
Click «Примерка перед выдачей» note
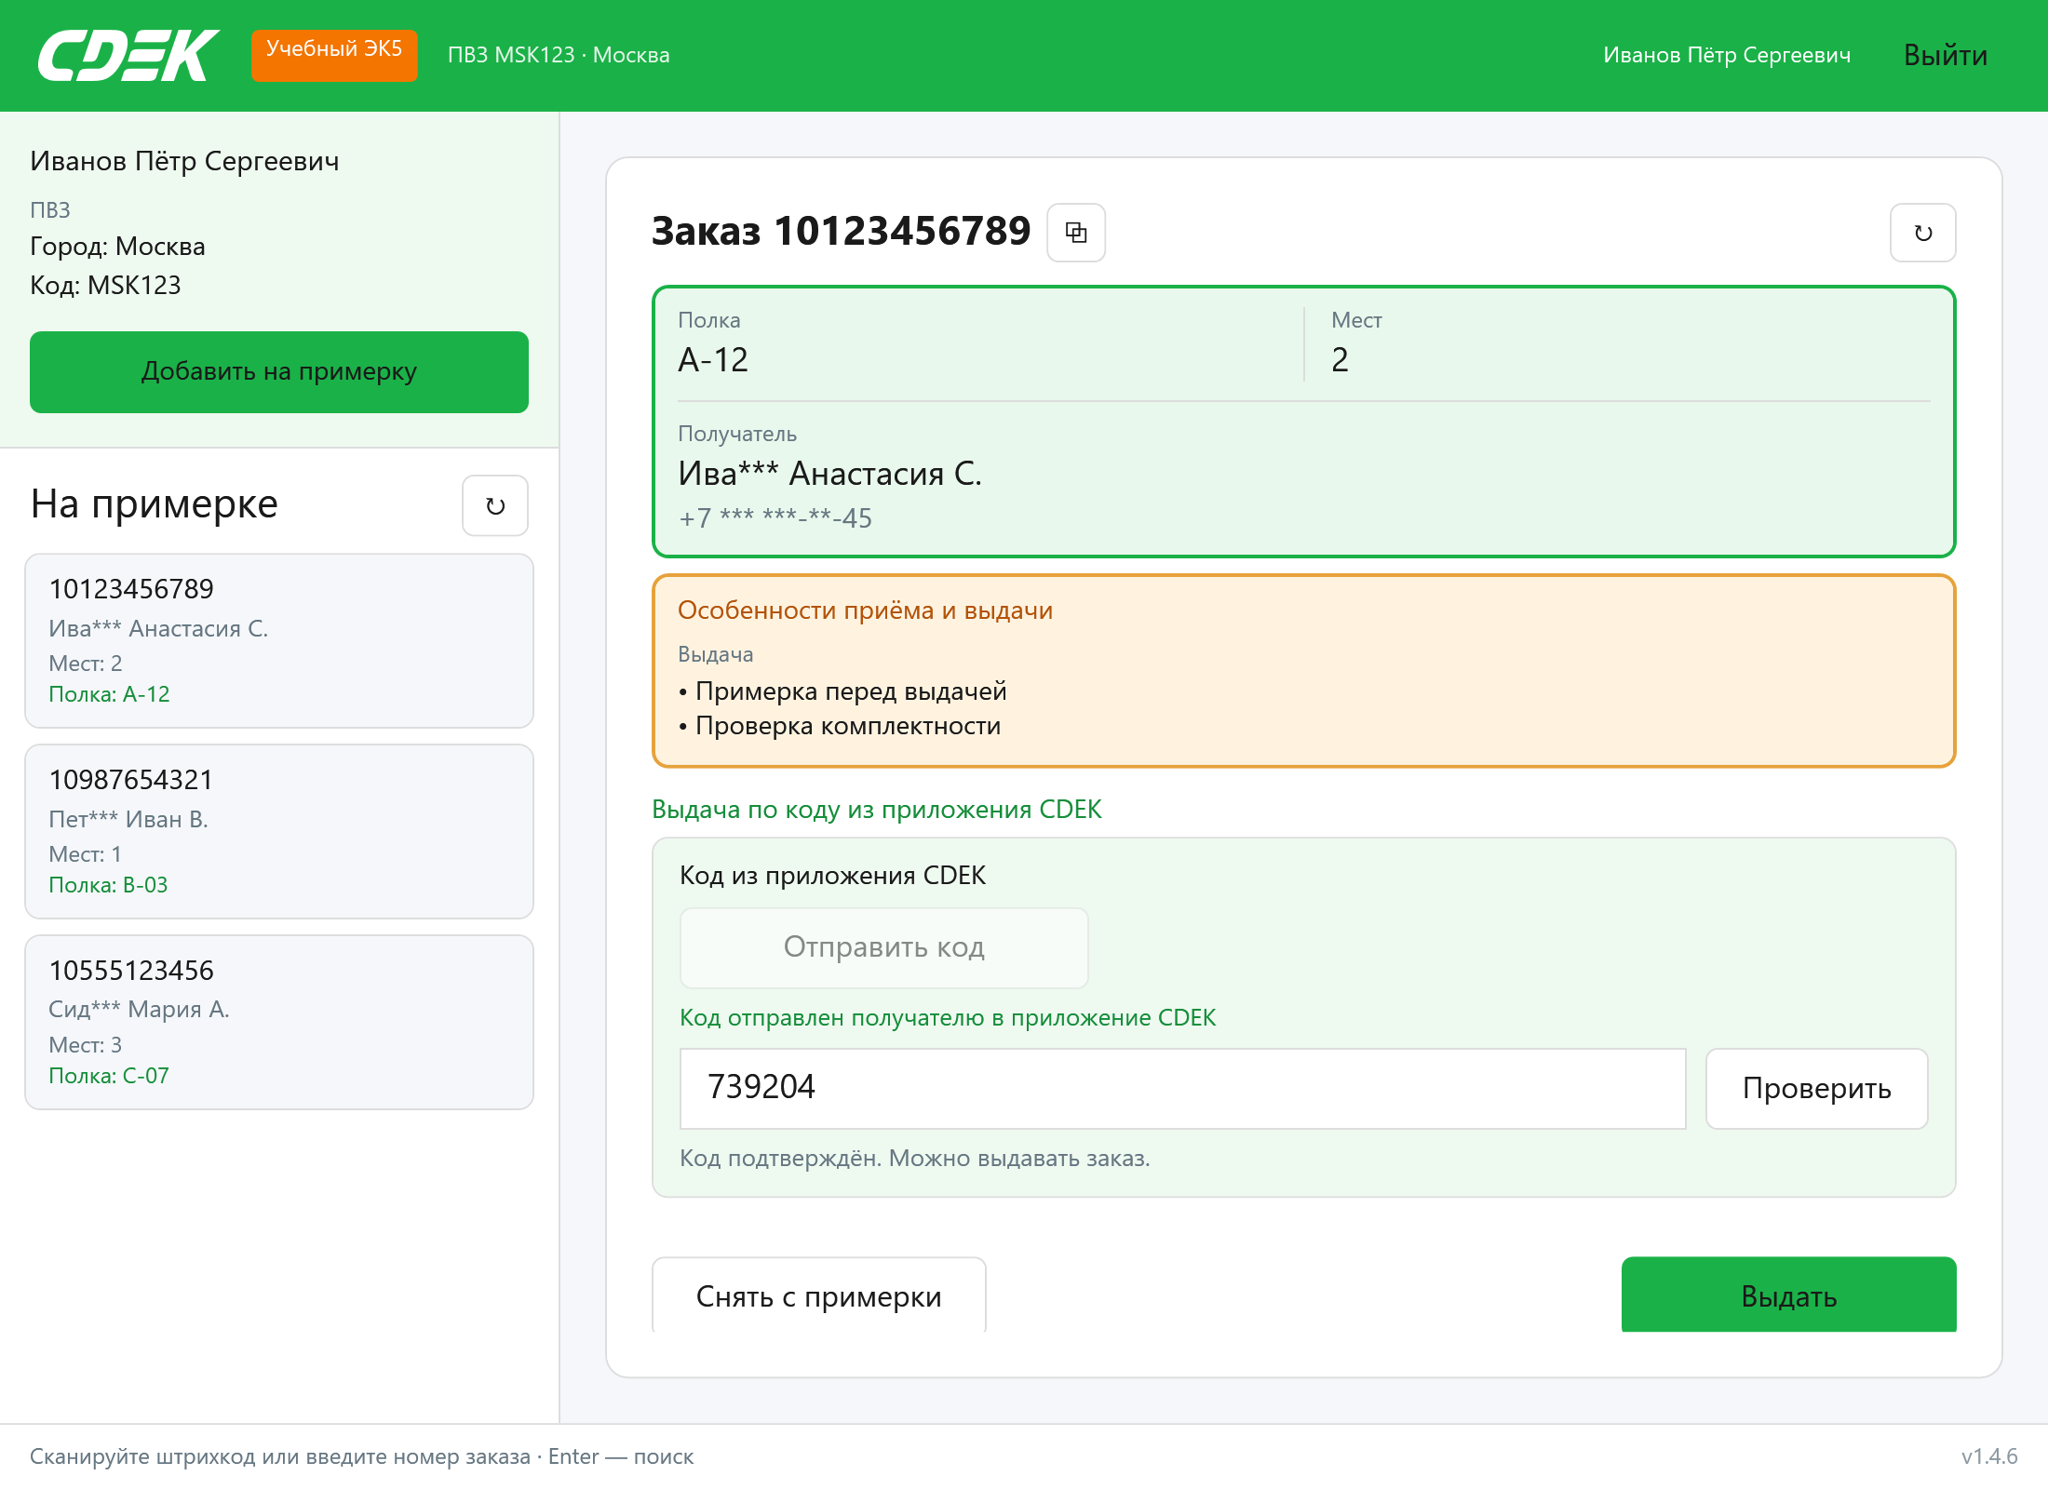[x=851, y=691]
